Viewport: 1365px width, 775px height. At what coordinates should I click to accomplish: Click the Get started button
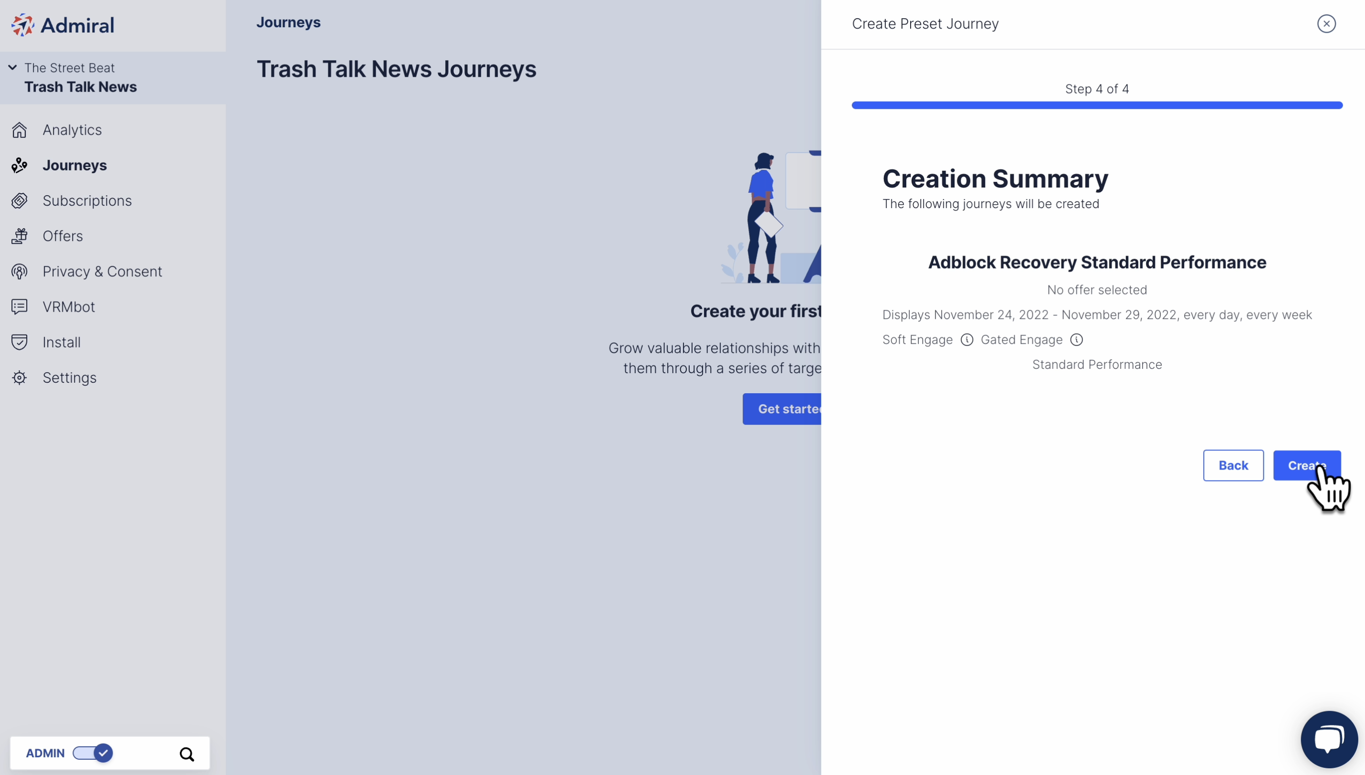(x=782, y=409)
